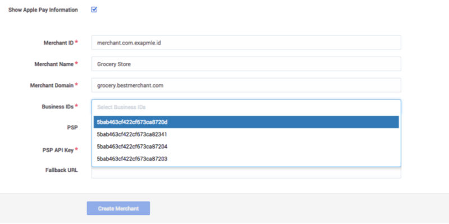Pick business ID ending in 87204
Image resolution: width=449 pixels, height=224 pixels.
coord(246,147)
